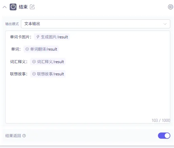
Task: Click the 联想故事 label text
Action: (18, 74)
